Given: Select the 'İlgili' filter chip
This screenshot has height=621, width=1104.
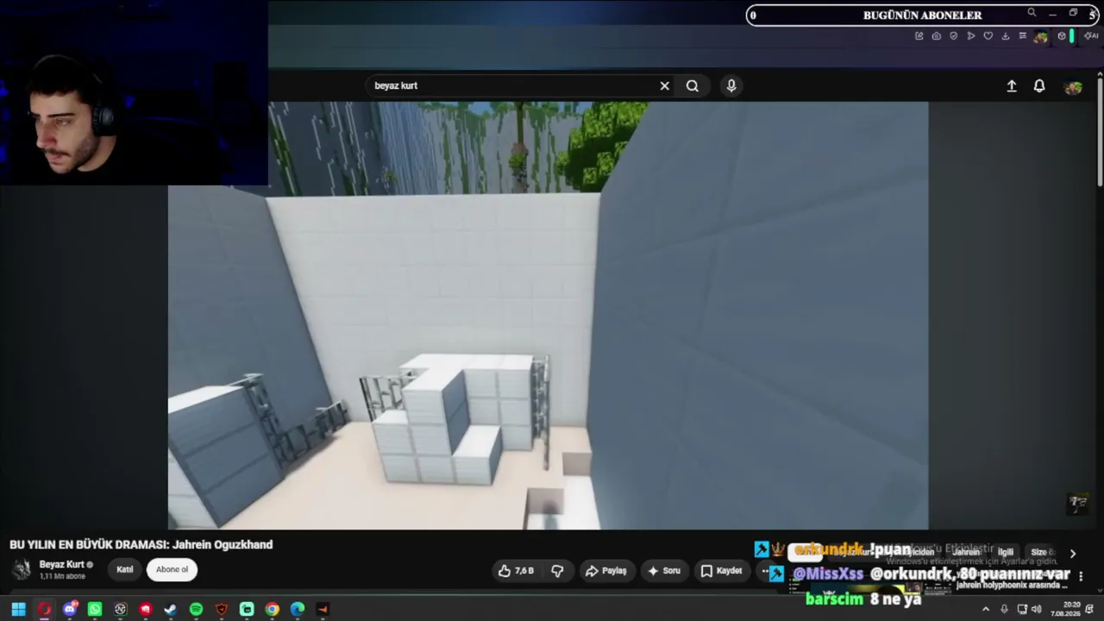Looking at the screenshot, I should click(1006, 552).
